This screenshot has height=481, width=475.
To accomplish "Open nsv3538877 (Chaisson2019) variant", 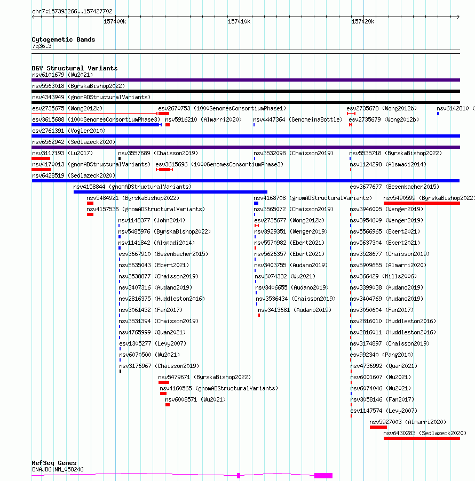I will [159, 276].
